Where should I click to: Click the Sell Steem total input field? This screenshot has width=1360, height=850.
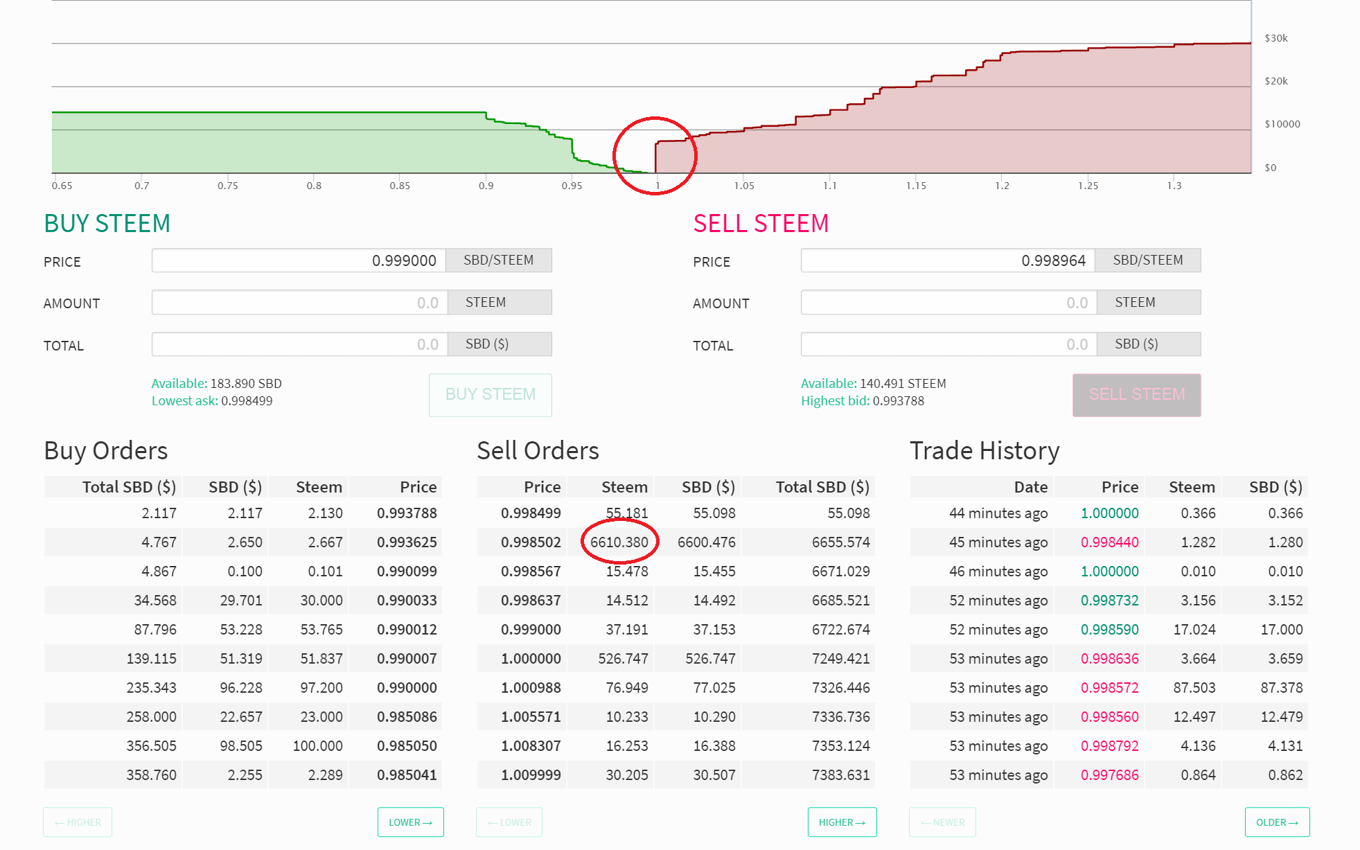point(948,344)
